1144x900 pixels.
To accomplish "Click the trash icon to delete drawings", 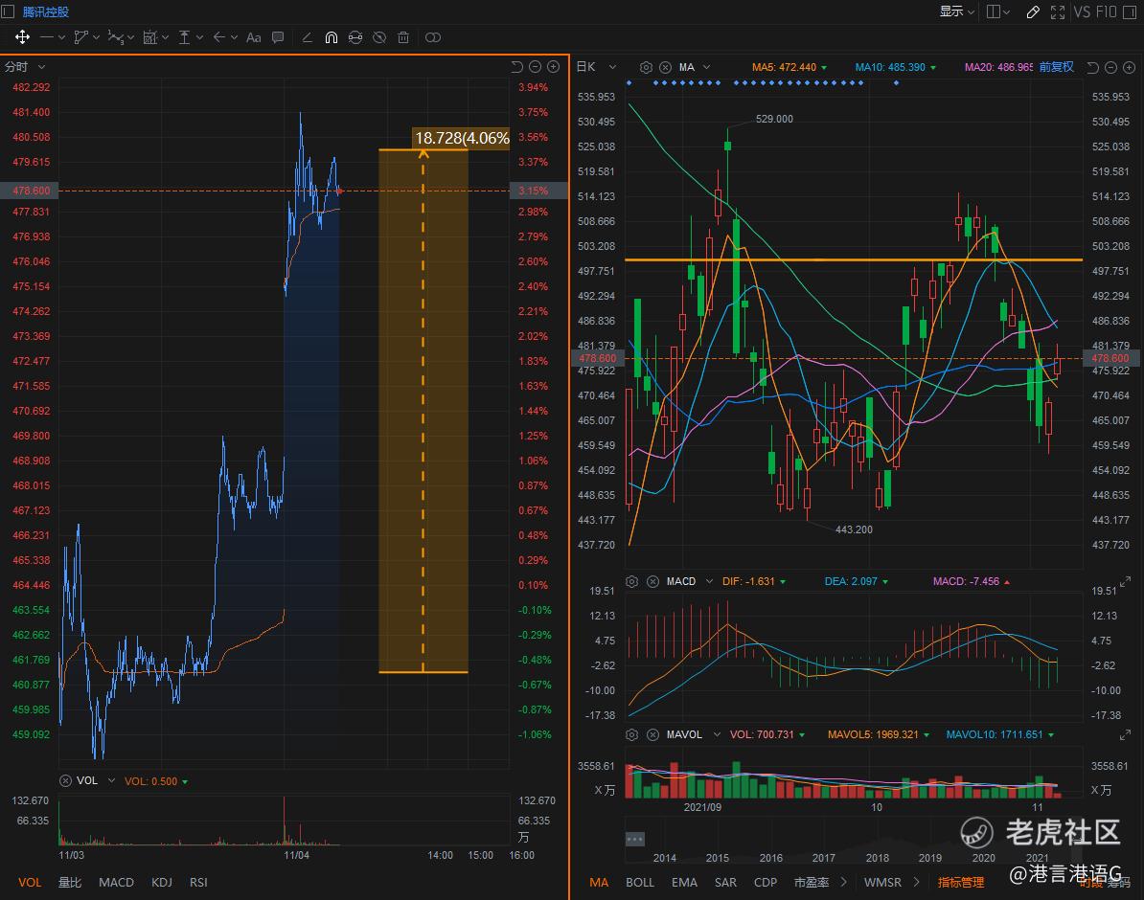I will (403, 37).
